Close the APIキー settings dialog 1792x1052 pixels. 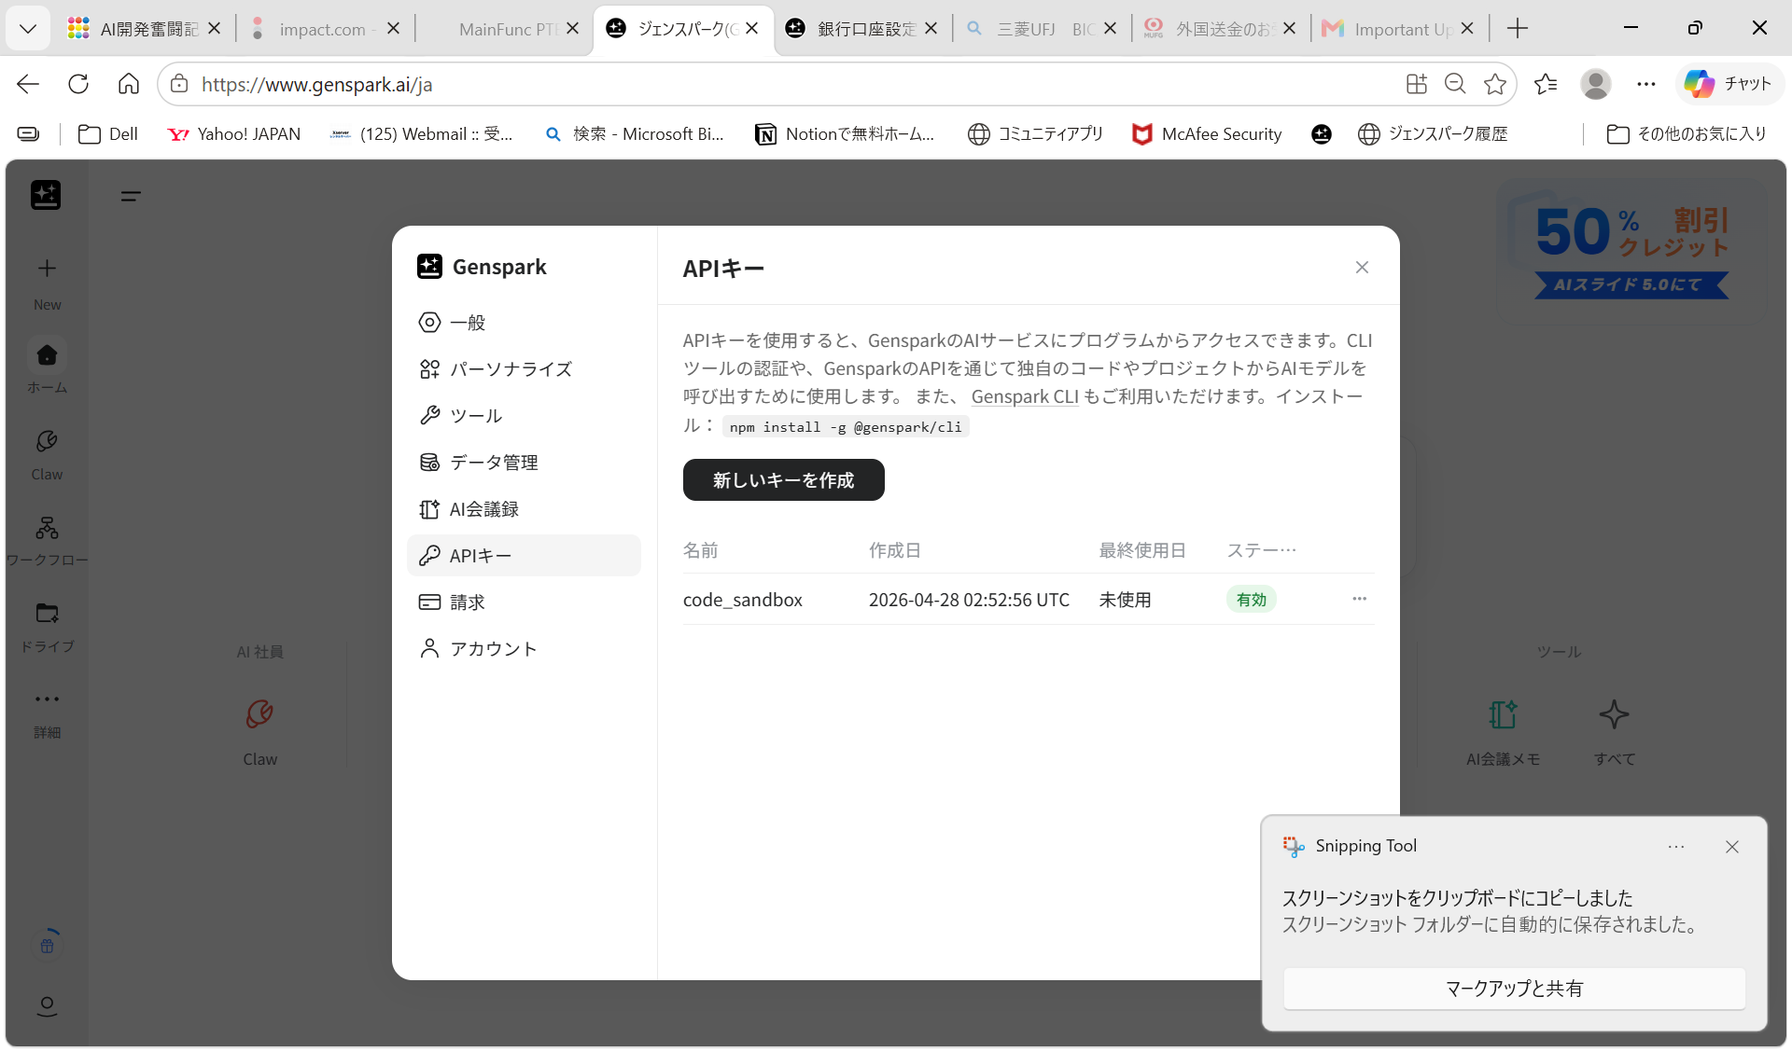click(x=1362, y=268)
